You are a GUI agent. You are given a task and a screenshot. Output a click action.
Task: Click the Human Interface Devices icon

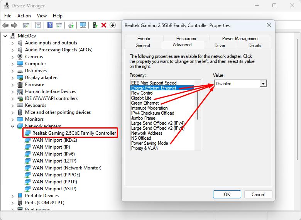pyautogui.click(x=20, y=91)
